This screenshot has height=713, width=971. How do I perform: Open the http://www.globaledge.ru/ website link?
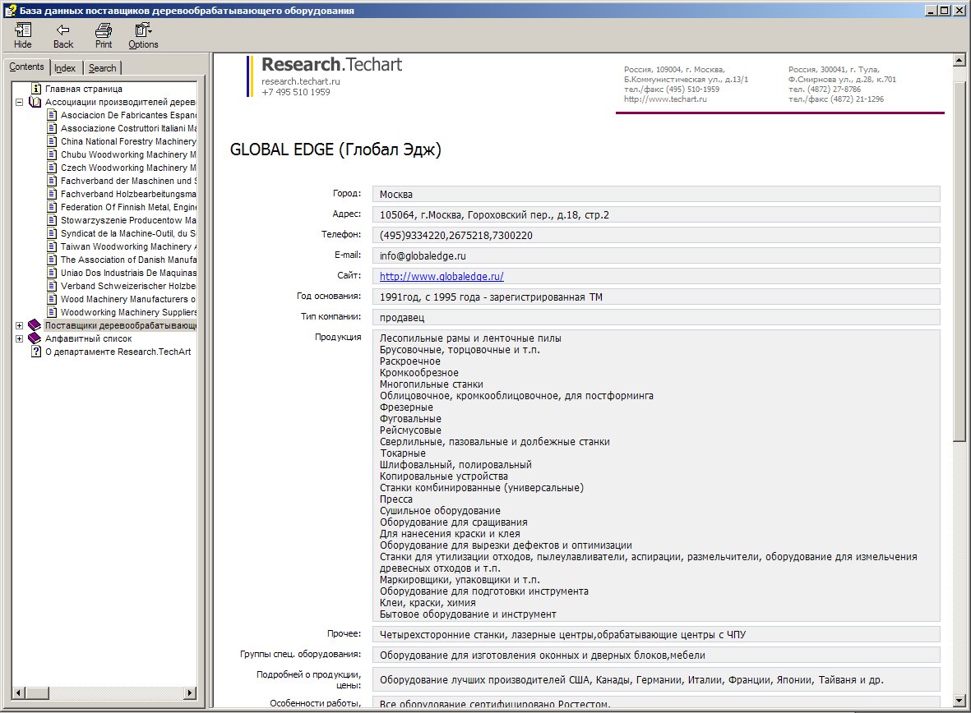(442, 277)
